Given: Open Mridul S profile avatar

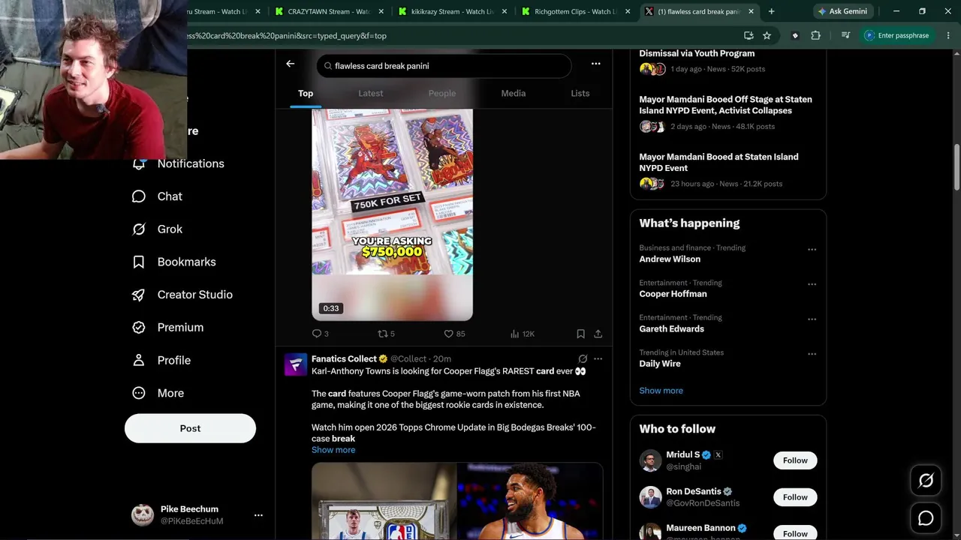Looking at the screenshot, I should pos(650,460).
